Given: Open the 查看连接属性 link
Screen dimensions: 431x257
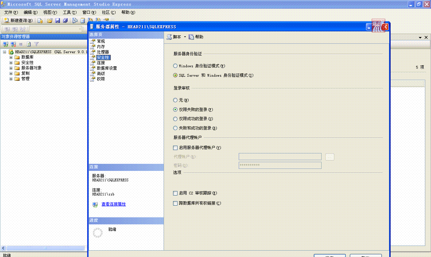Looking at the screenshot, I should (x=114, y=204).
